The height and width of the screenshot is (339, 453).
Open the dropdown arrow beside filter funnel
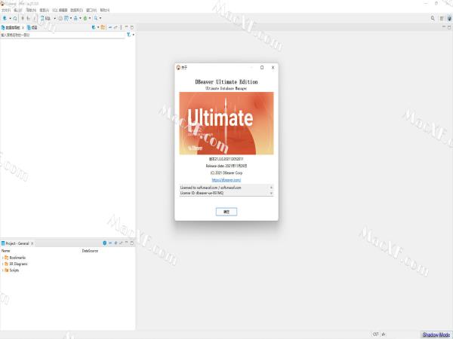pyautogui.click(x=133, y=35)
